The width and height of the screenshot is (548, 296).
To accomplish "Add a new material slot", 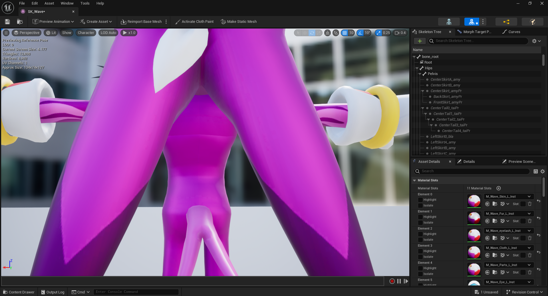I will coord(499,188).
